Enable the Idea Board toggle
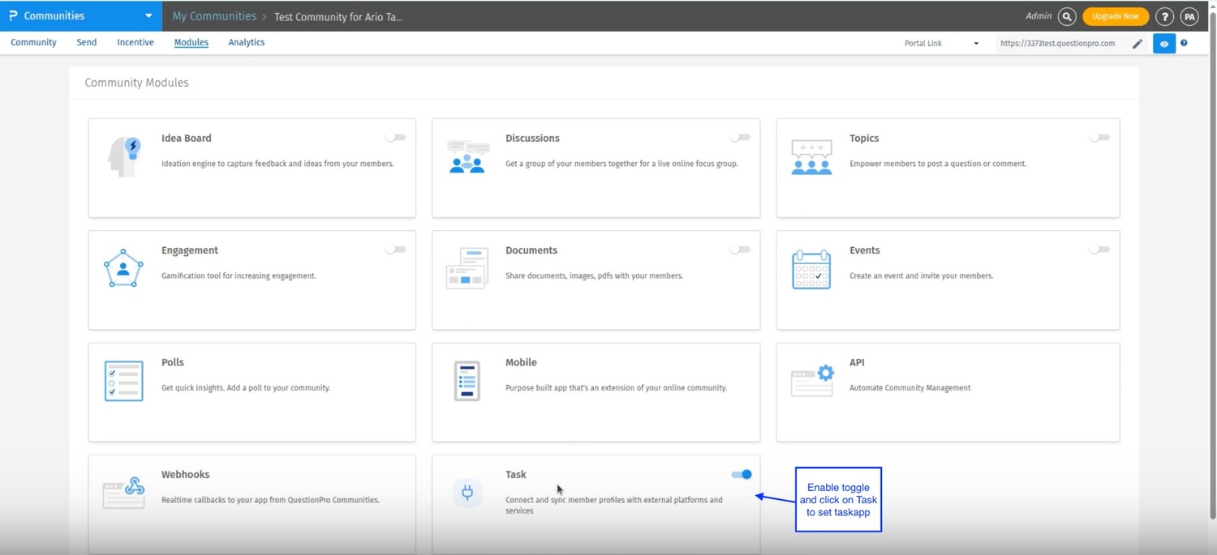Image resolution: width=1217 pixels, height=555 pixels. point(396,138)
